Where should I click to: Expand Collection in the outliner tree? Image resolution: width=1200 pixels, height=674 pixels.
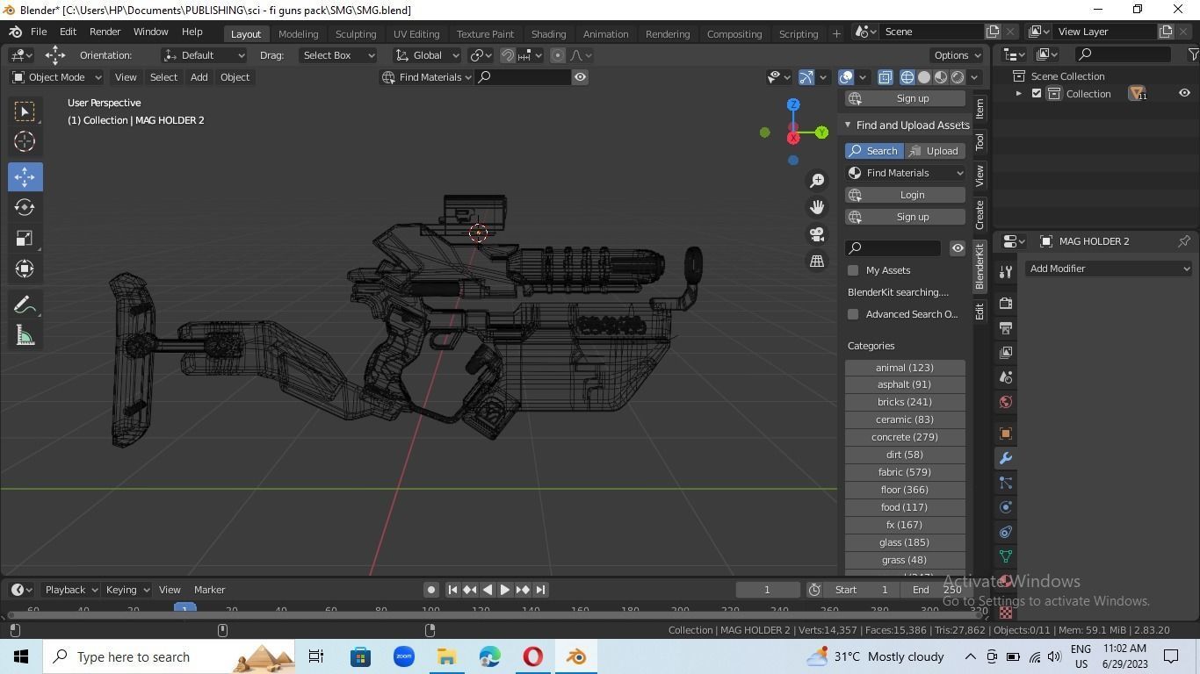point(1019,94)
